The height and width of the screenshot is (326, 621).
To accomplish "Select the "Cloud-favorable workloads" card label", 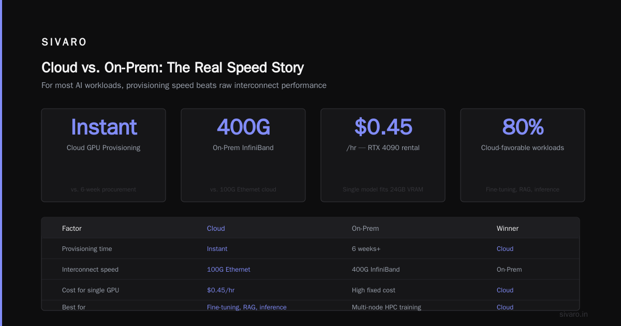I will click(x=523, y=148).
